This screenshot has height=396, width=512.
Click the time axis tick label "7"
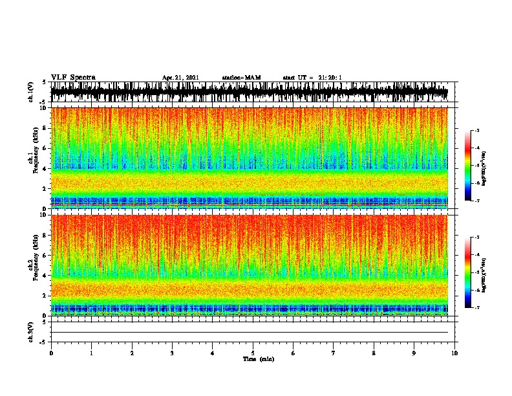pos(334,353)
